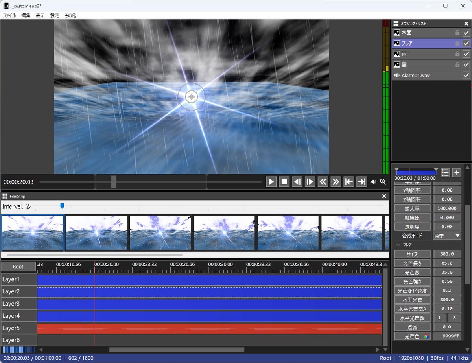Click the FilmStrip Interval slider handle
The height and width of the screenshot is (363, 472).
(62, 206)
